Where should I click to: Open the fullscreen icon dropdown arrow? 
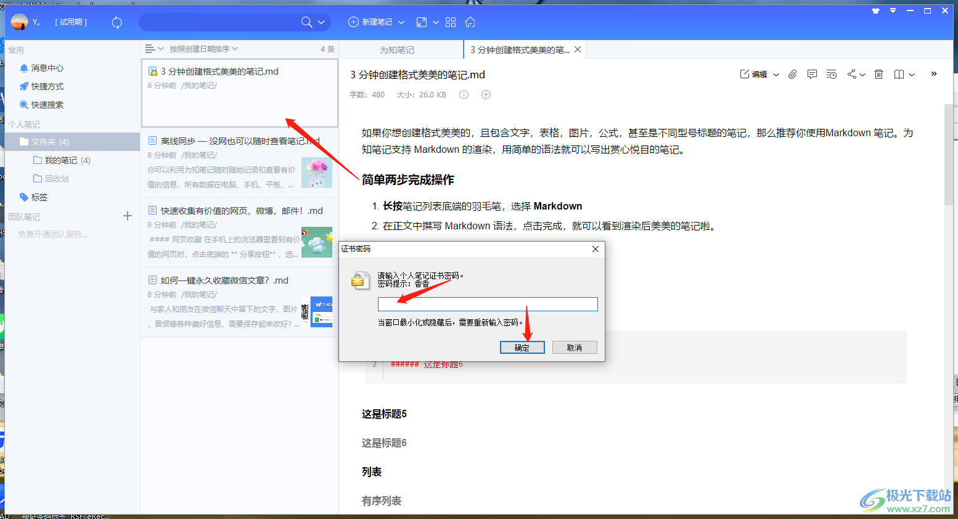pyautogui.click(x=436, y=22)
